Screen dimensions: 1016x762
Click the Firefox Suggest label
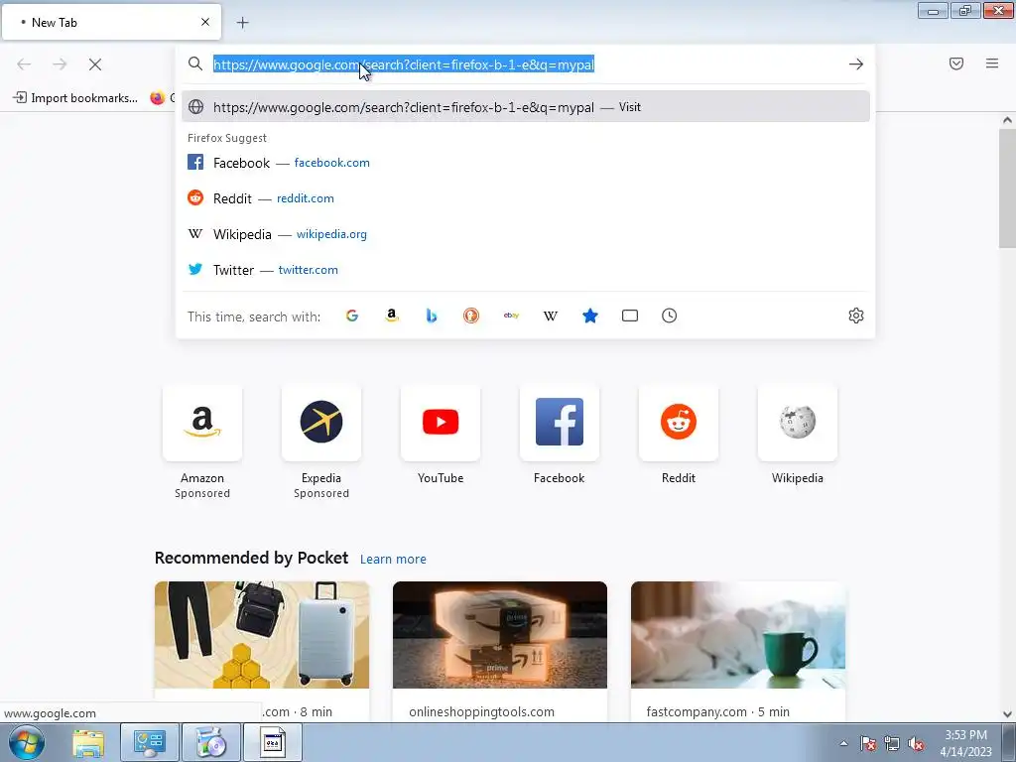pyautogui.click(x=227, y=138)
